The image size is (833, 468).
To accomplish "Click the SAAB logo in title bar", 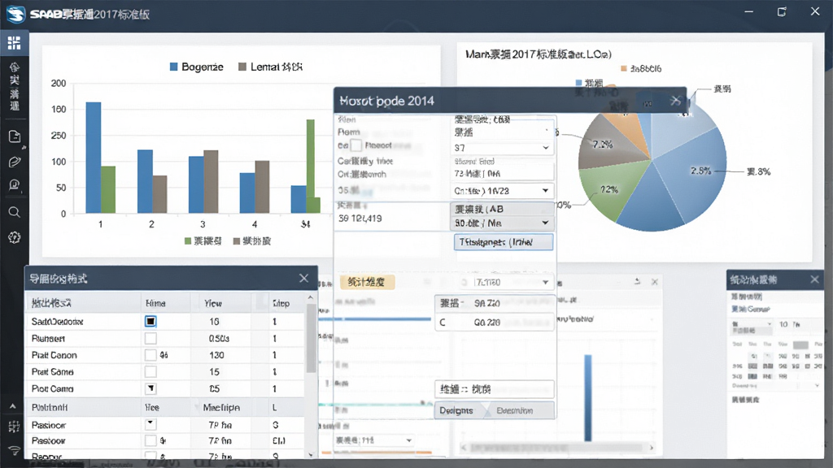I will (x=16, y=14).
